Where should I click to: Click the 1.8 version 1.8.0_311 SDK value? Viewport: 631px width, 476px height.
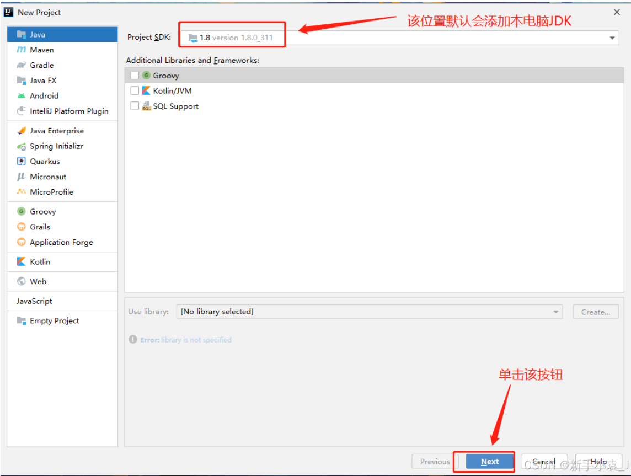(x=236, y=38)
